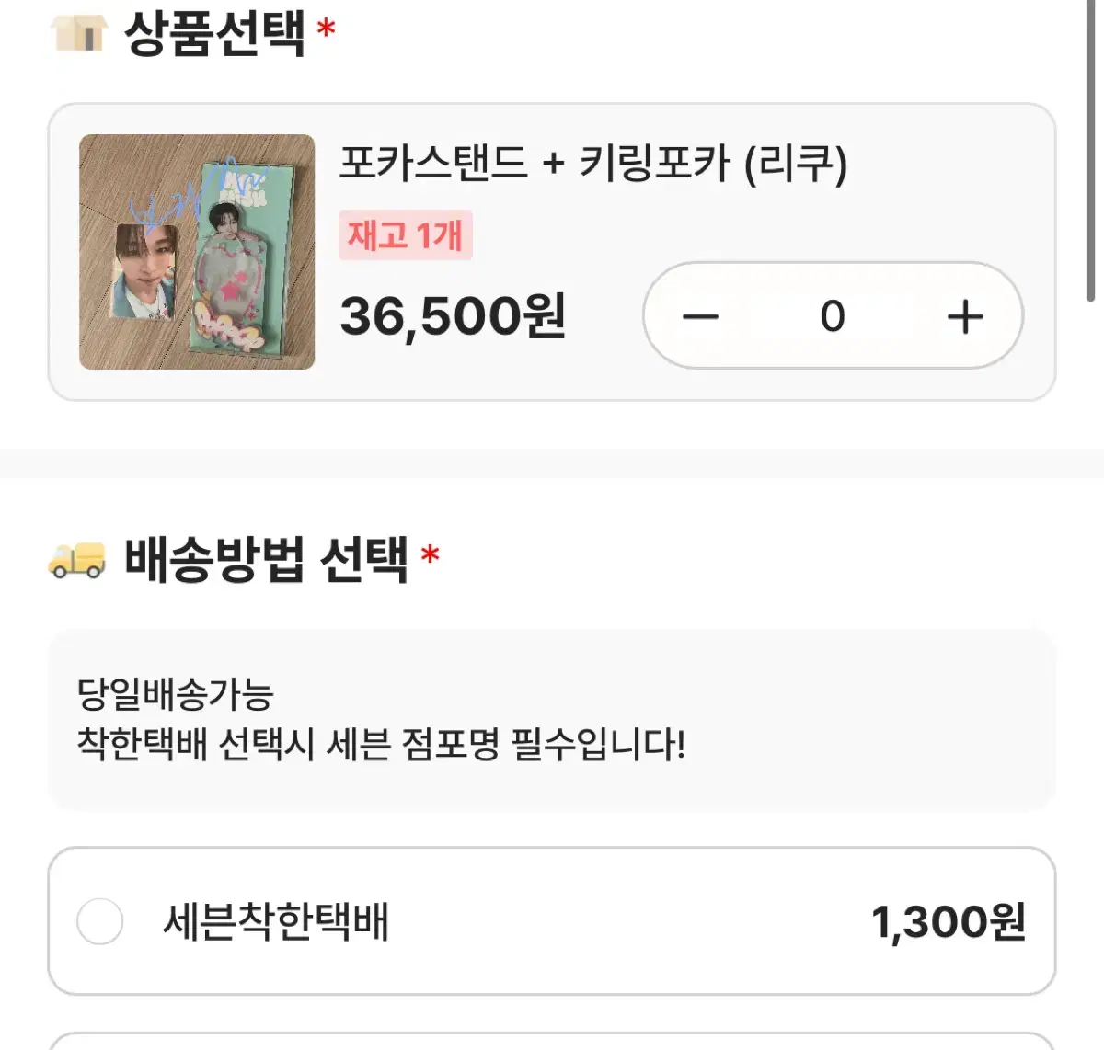The width and height of the screenshot is (1104, 1050).
Task: Click the red 재고 1개 stock badge
Action: point(405,235)
